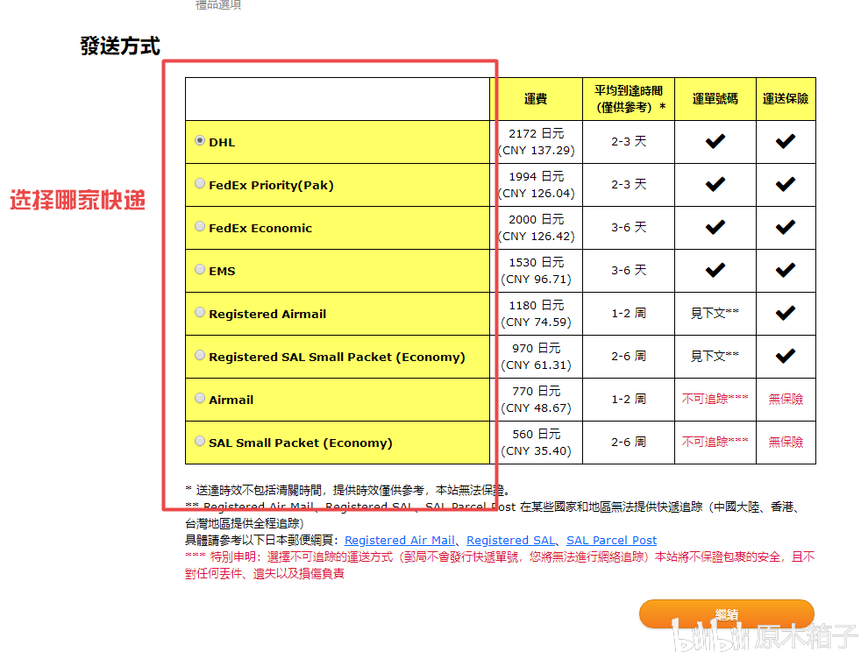Viewport: 861px width, 652px height.
Task: Click the 1994 日元 FedEx Priority price
Action: click(x=536, y=184)
